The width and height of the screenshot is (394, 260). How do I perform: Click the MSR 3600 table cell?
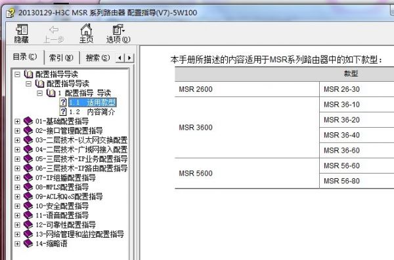pyautogui.click(x=247, y=127)
